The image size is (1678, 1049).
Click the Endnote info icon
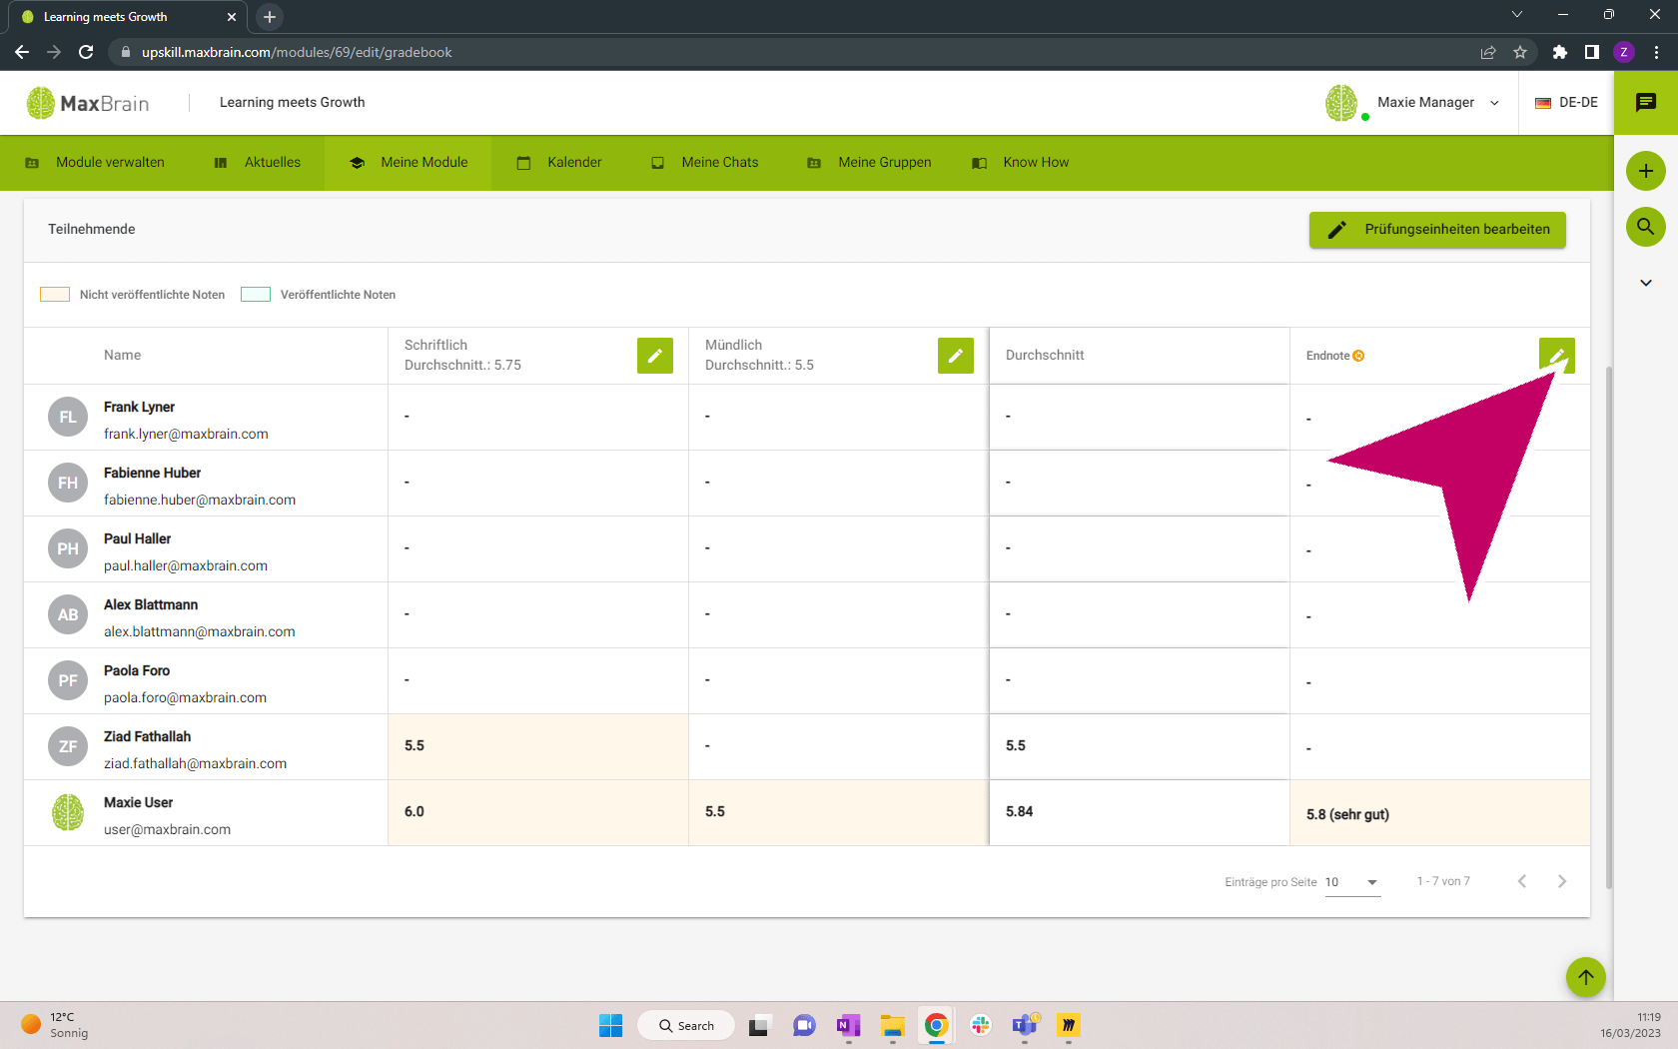coord(1358,356)
